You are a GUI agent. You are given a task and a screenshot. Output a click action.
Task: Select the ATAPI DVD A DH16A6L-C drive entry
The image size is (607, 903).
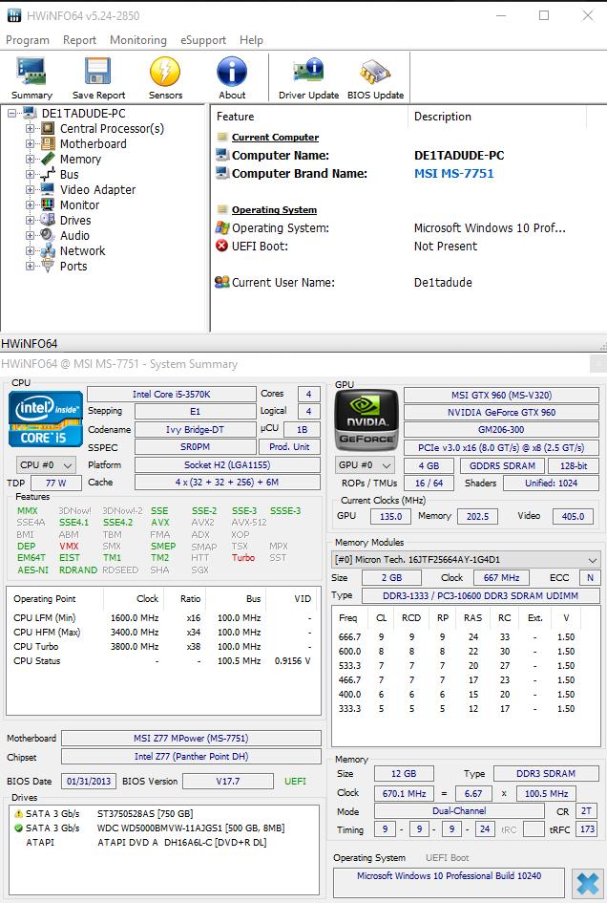(x=164, y=843)
